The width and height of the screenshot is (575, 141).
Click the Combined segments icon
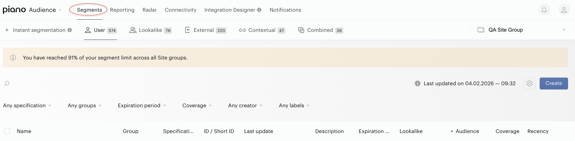(301, 30)
